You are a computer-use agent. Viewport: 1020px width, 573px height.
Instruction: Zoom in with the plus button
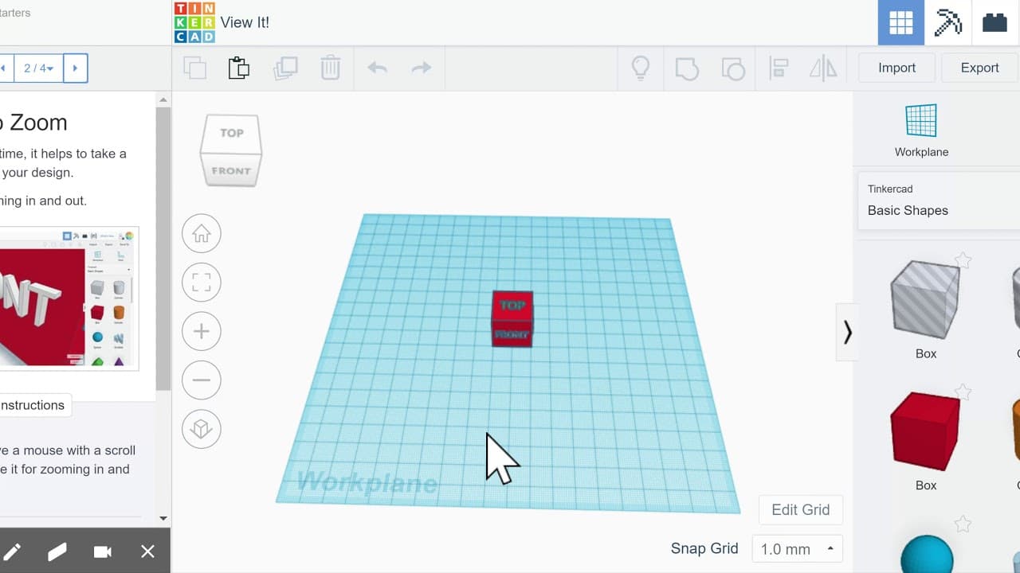pyautogui.click(x=202, y=331)
